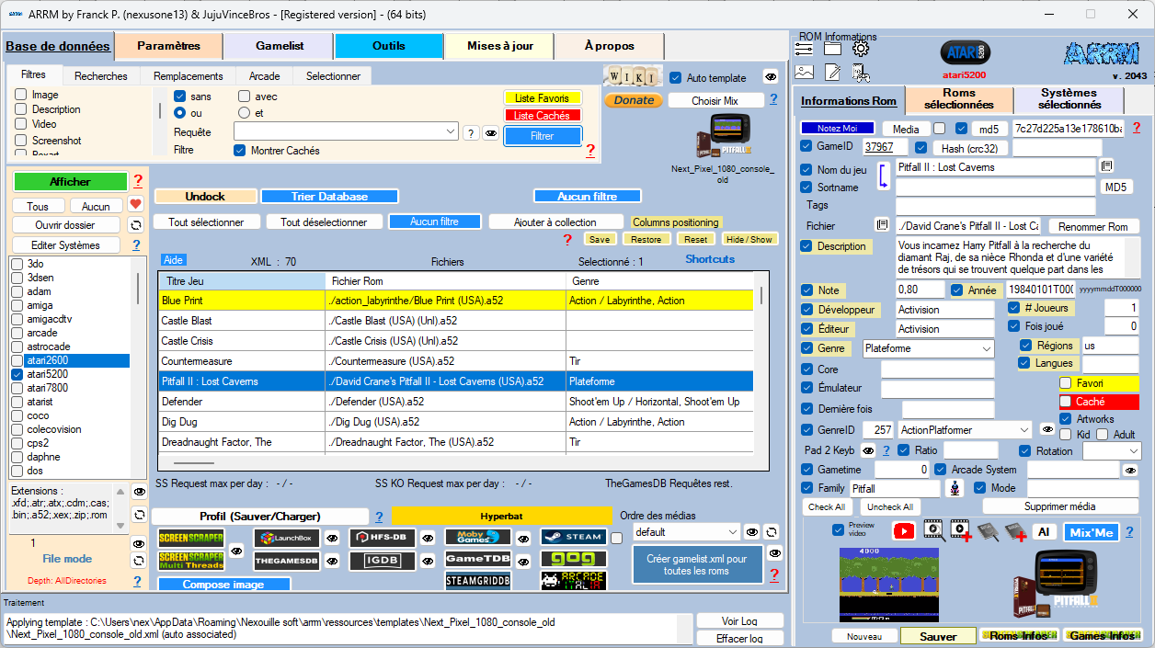
Task: Select the Recherches sub-tab
Action: coord(101,76)
